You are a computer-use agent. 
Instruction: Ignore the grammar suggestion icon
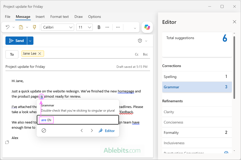pos(44,130)
